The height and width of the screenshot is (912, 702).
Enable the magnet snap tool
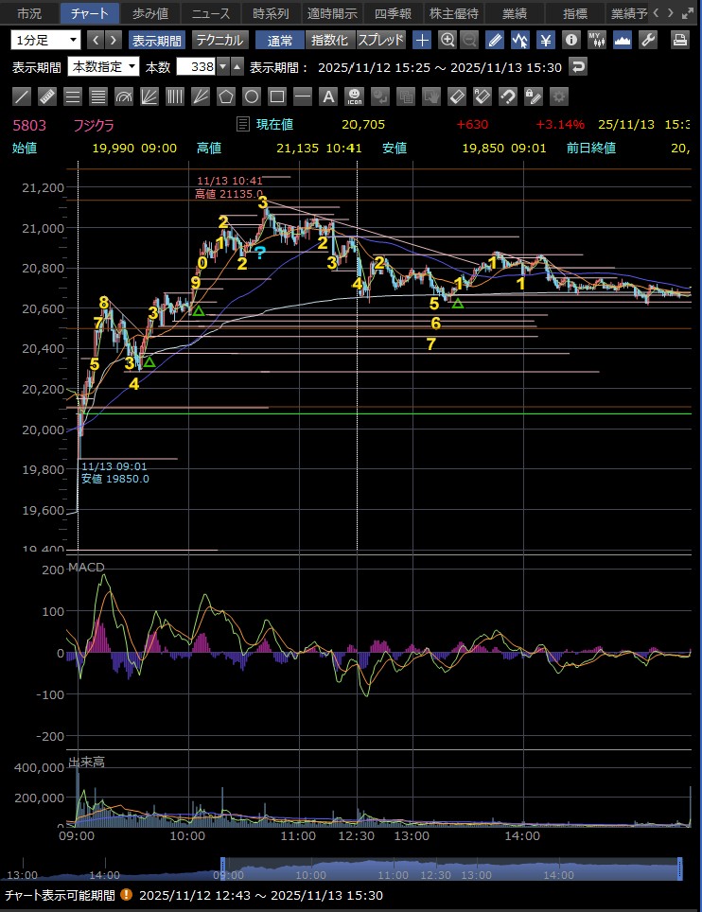click(507, 96)
